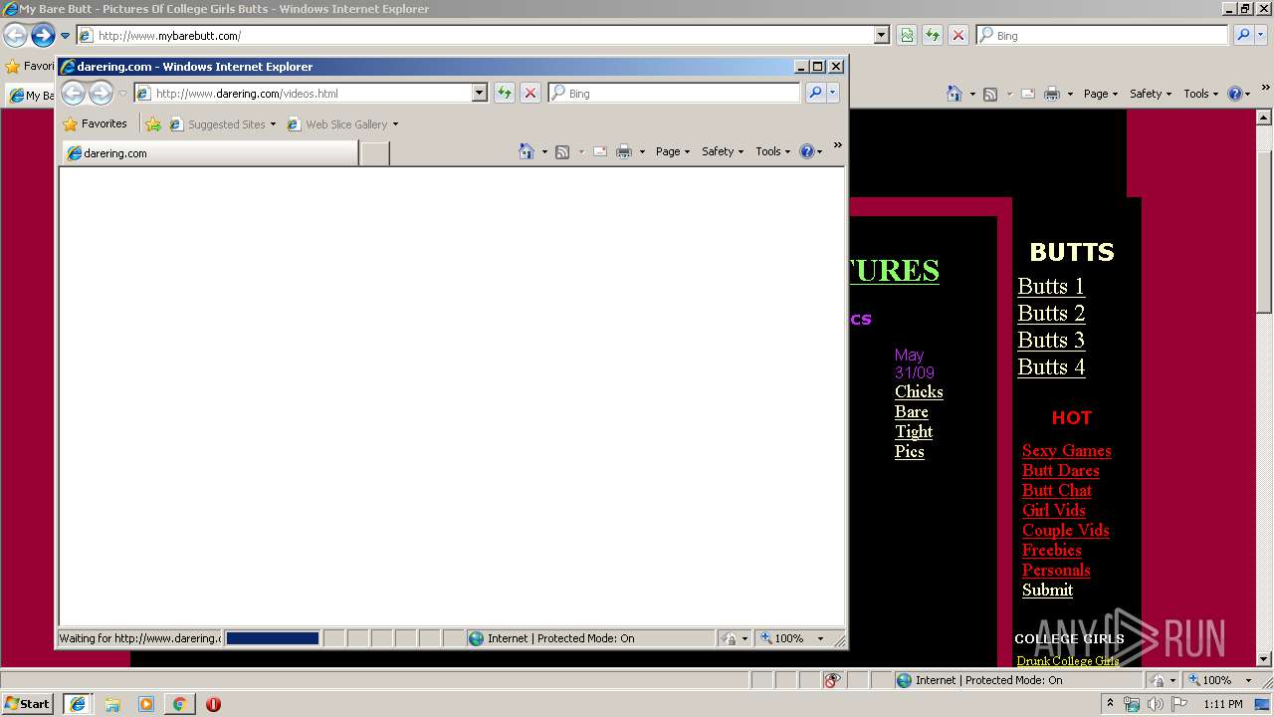
Task: Expand Web Slice Gallery dropdown
Action: pos(395,124)
